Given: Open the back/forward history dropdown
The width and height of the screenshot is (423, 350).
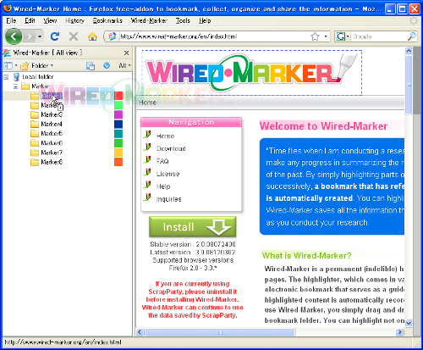Looking at the screenshot, I should click(x=40, y=36).
